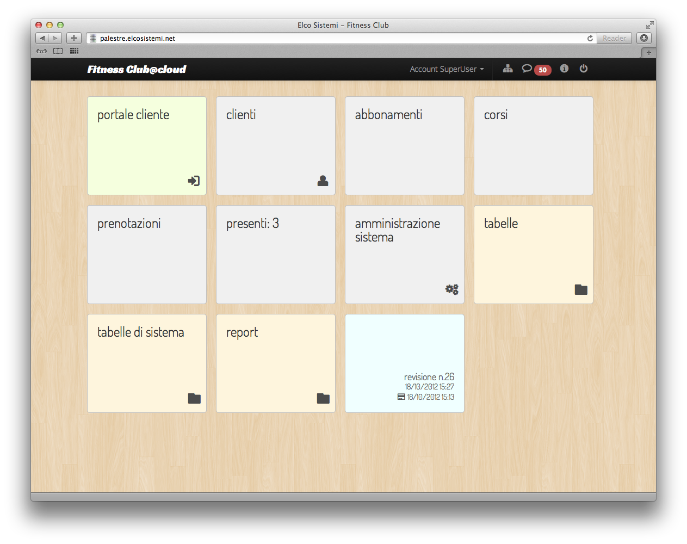The width and height of the screenshot is (687, 544).
Task: Click the tabelle tile title text
Action: [x=501, y=224]
